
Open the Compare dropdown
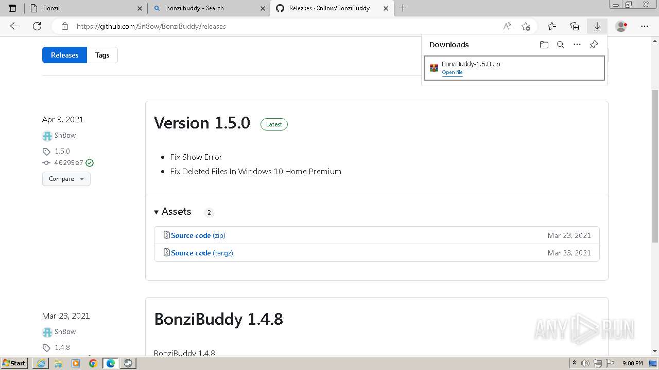[66, 179]
